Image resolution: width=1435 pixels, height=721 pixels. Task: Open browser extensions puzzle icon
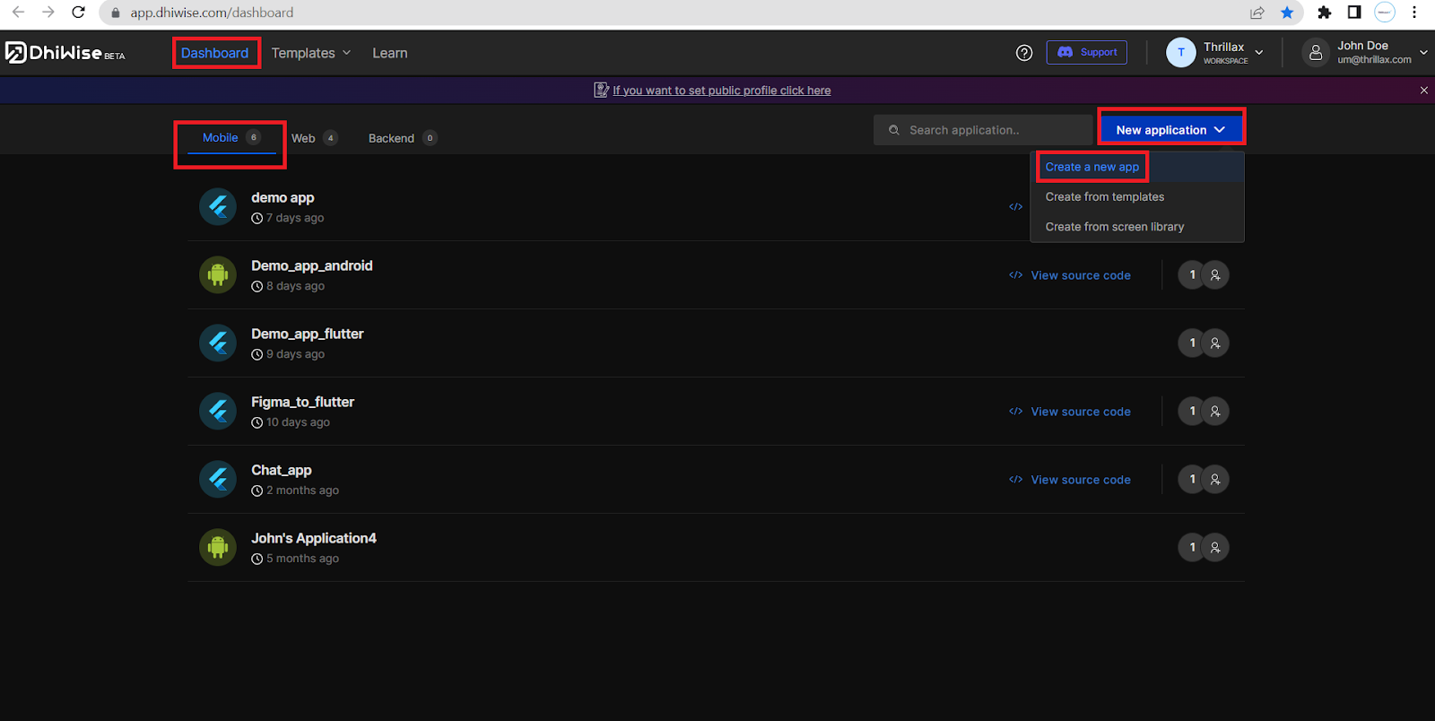[x=1324, y=13]
